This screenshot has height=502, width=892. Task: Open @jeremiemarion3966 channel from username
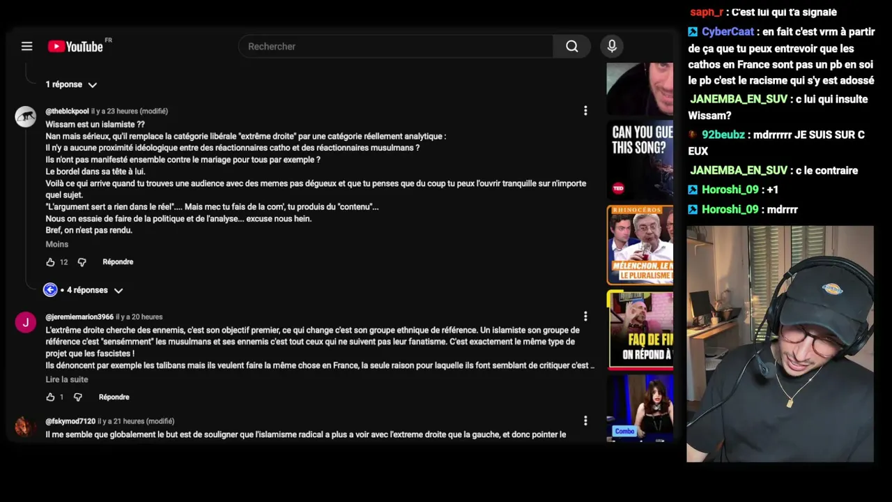tap(79, 317)
